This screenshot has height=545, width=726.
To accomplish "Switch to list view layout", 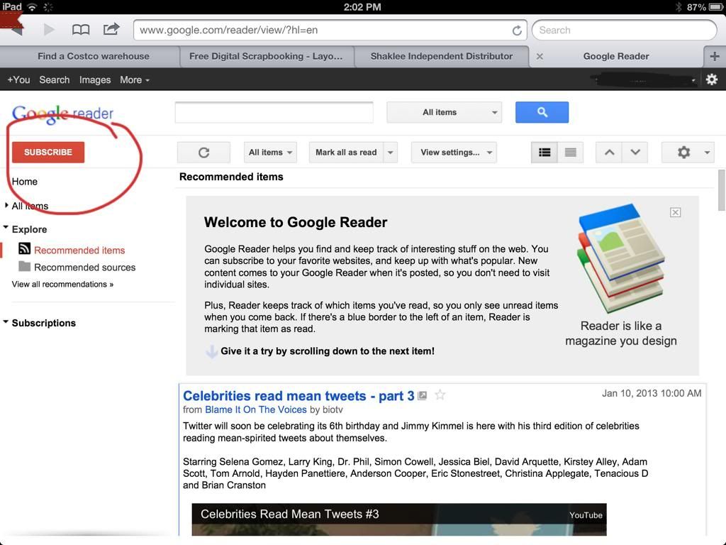I will click(571, 153).
